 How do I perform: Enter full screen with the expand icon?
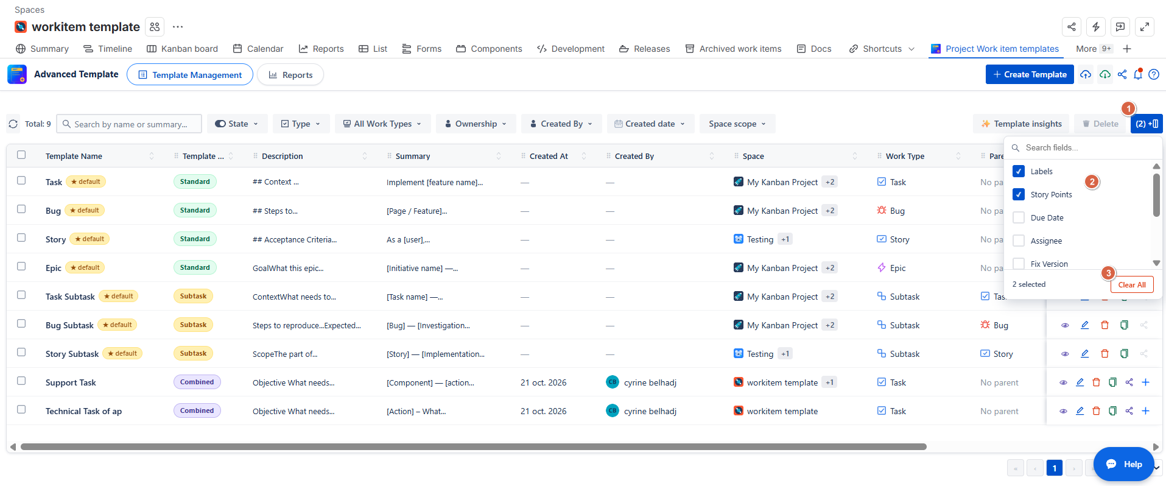[1145, 27]
